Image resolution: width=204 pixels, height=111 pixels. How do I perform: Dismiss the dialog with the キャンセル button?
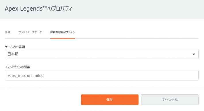tap(170, 100)
